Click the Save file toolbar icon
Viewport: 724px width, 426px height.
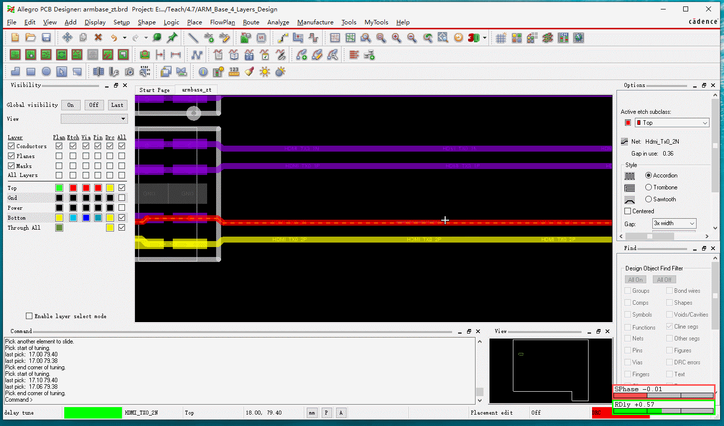(46, 38)
